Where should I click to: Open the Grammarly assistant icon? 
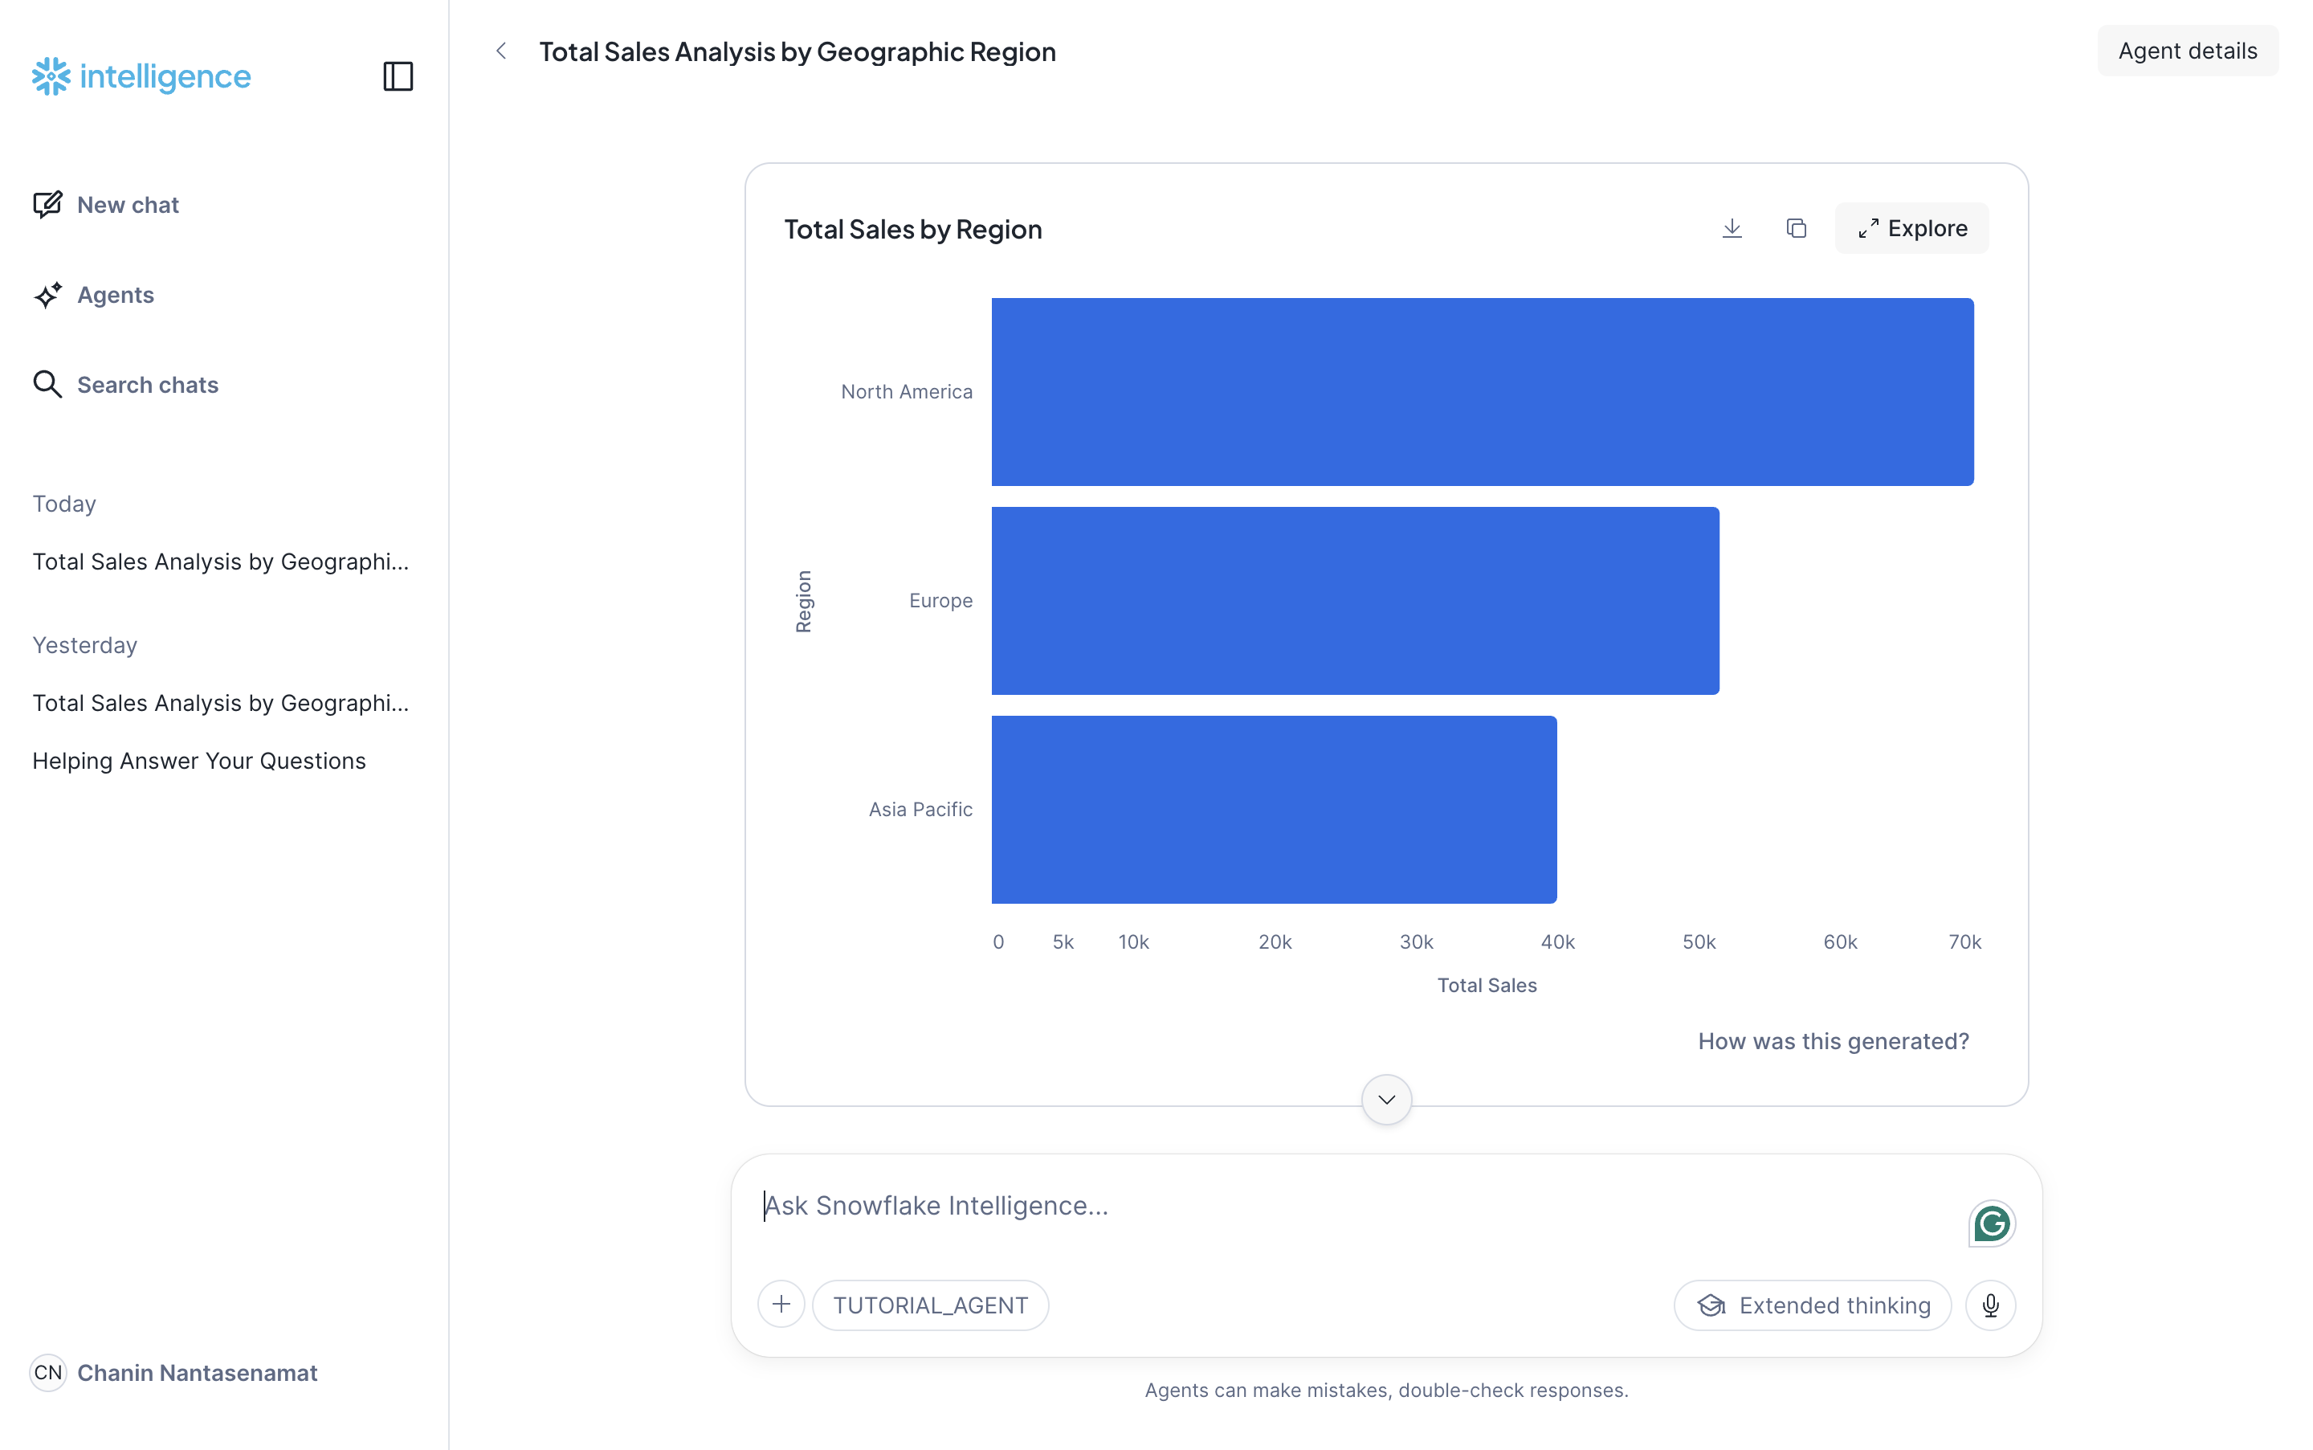click(1991, 1223)
